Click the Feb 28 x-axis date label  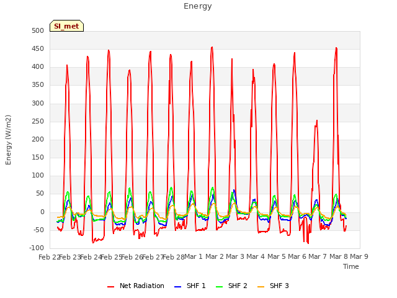174,257
